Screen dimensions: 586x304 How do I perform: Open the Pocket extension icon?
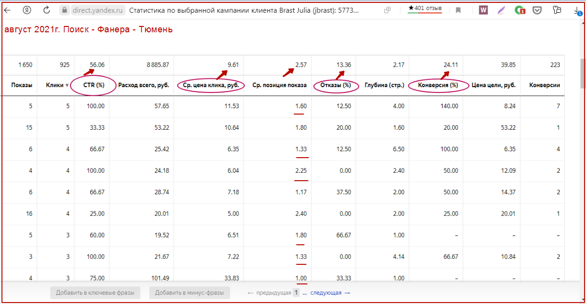pyautogui.click(x=537, y=10)
